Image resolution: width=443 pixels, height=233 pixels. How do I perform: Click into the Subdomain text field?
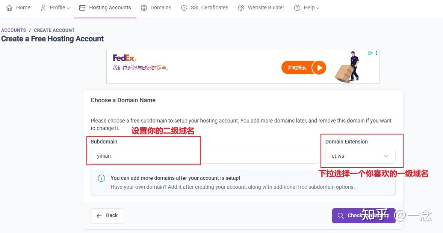[x=204, y=156]
